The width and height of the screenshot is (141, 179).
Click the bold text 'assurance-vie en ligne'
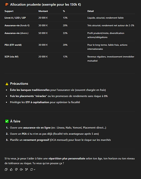pos(37,127)
